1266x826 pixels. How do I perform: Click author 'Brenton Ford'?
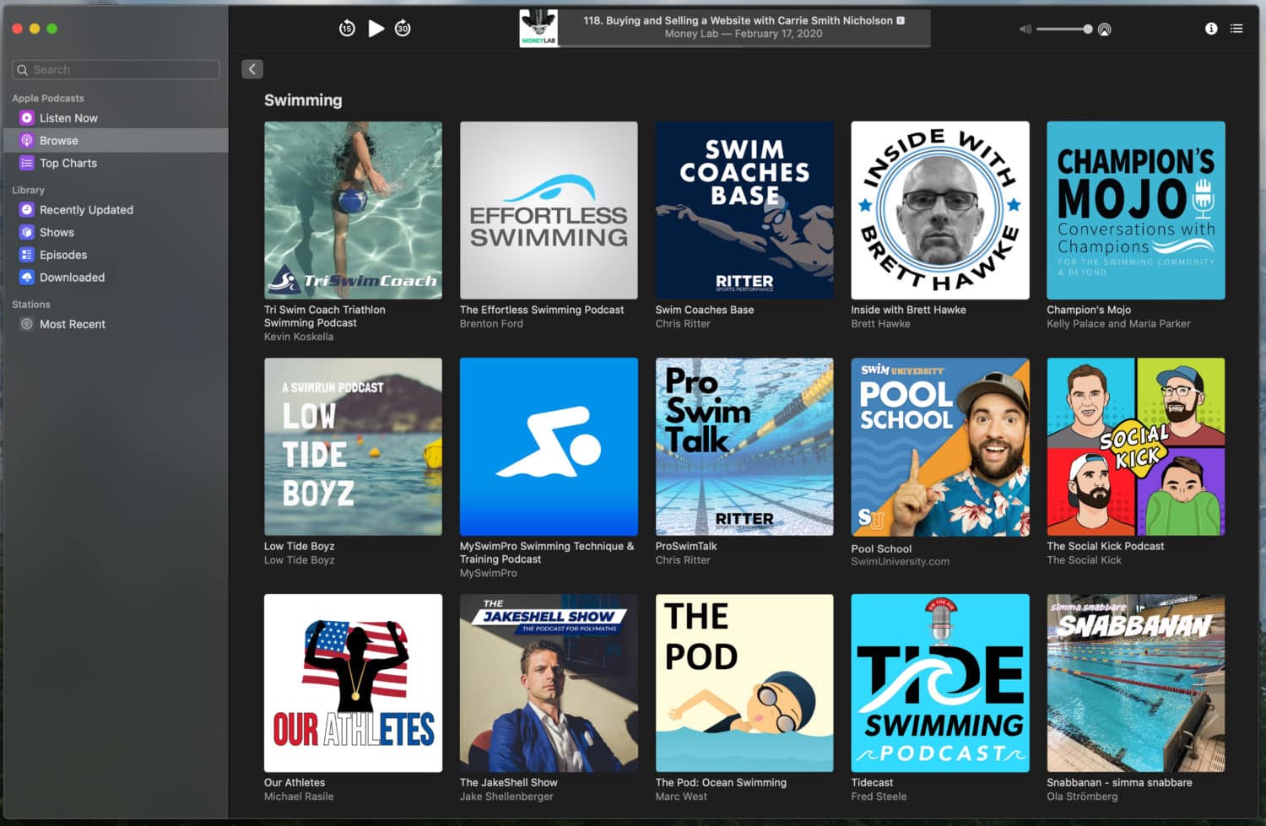pyautogui.click(x=491, y=323)
